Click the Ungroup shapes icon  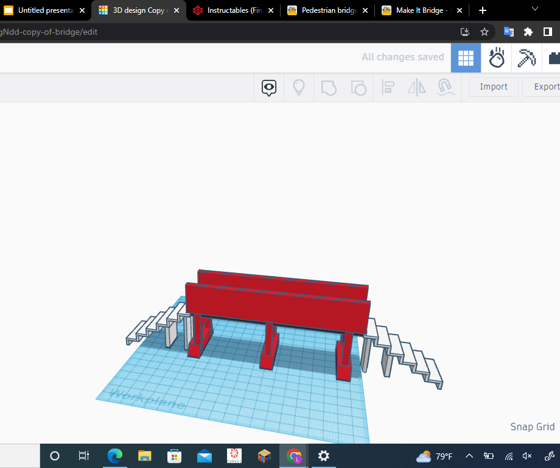[x=358, y=88]
